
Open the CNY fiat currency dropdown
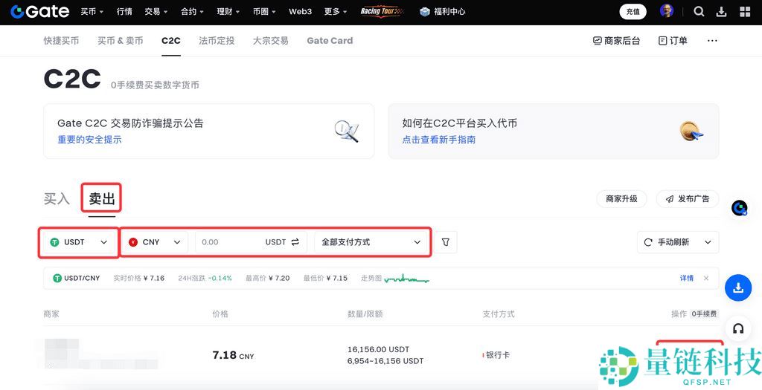[x=155, y=241]
